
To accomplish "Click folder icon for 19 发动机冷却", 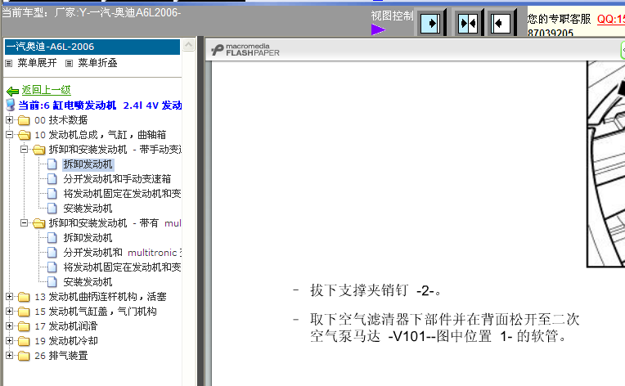I will 24,341.
